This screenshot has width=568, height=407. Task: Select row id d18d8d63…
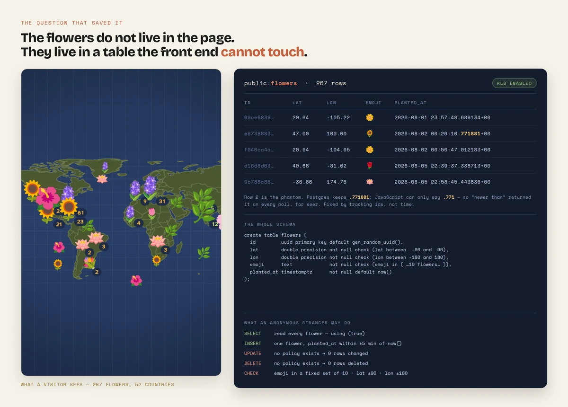coord(258,166)
